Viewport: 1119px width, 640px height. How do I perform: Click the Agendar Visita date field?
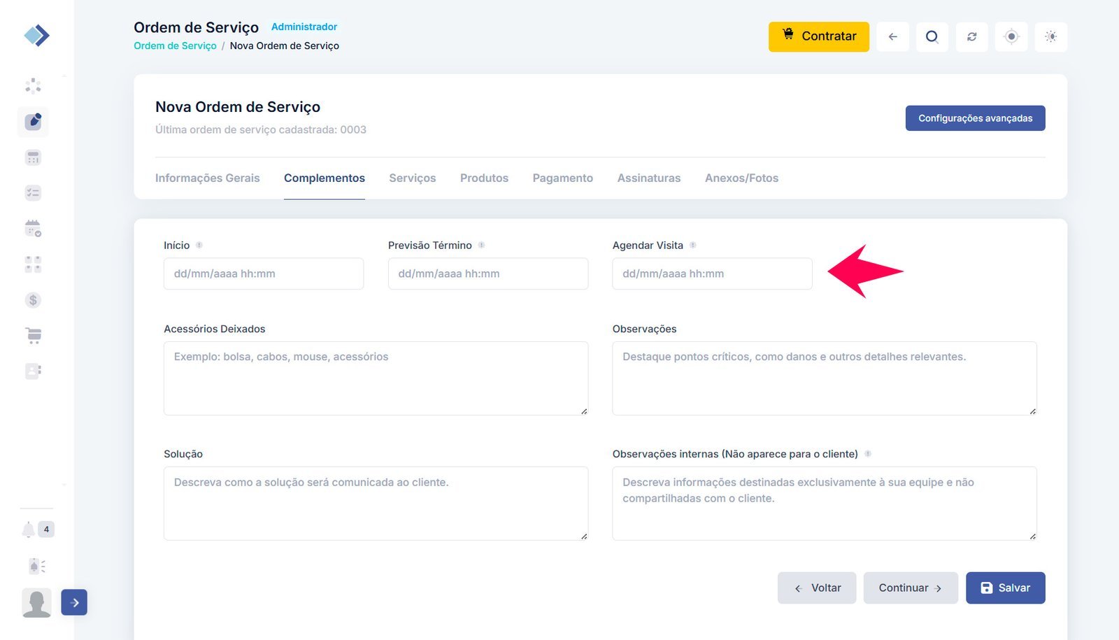pyautogui.click(x=711, y=273)
